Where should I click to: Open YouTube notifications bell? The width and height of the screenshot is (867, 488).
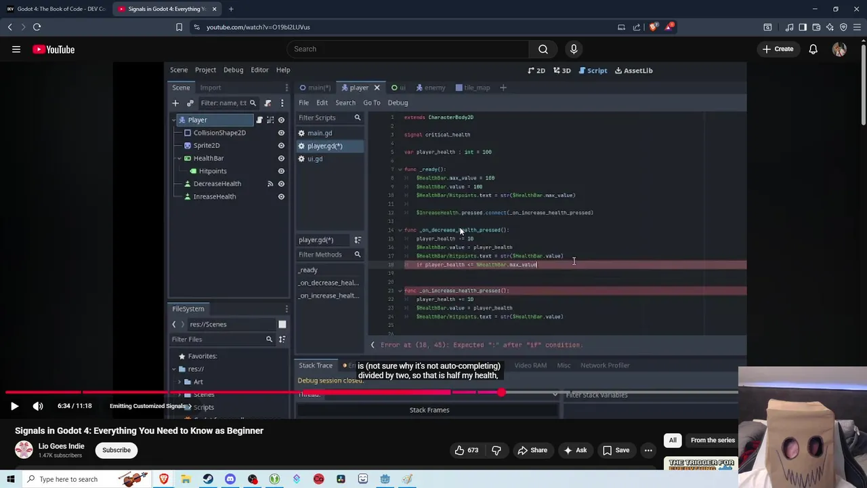(x=813, y=49)
